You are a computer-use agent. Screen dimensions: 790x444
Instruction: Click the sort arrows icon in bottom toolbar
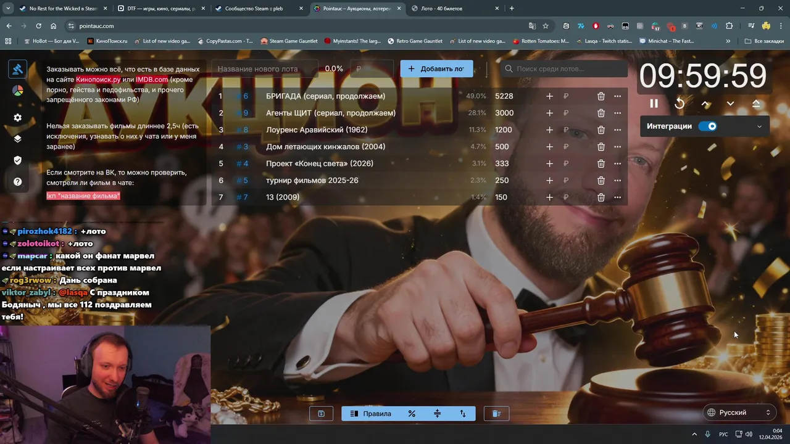[463, 414]
